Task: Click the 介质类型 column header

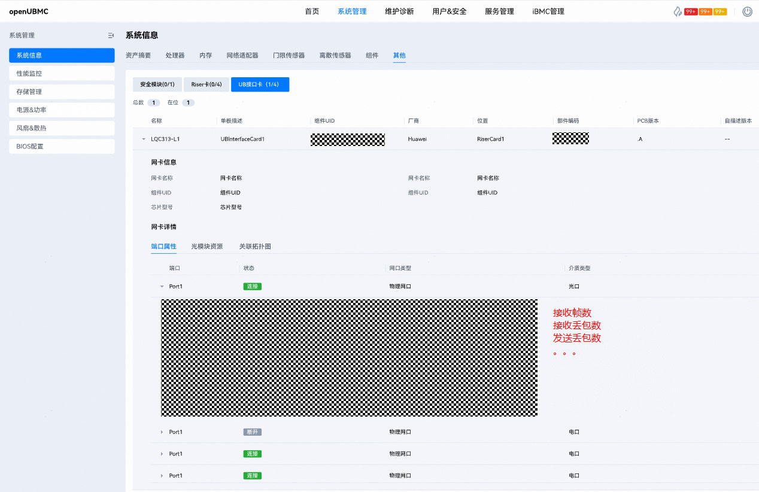Action: point(579,268)
